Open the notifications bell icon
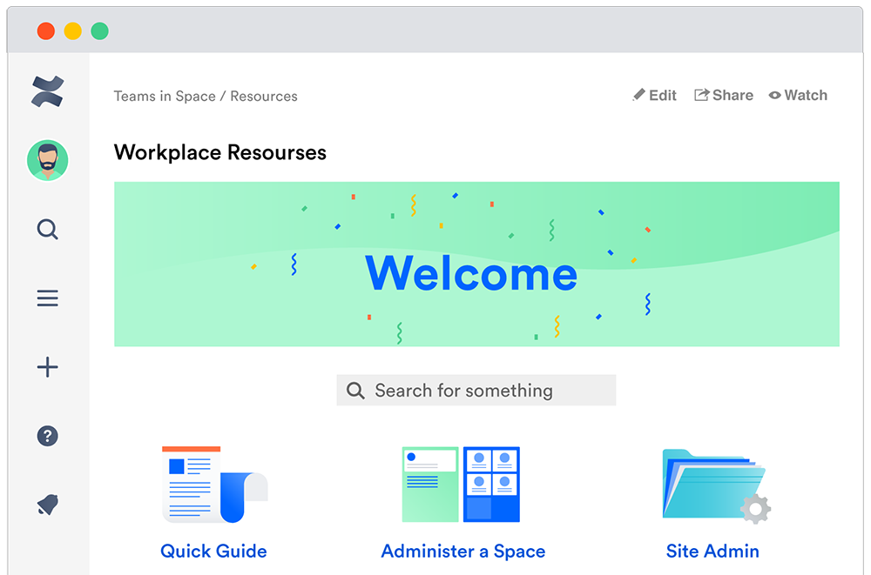871x575 pixels. point(48,504)
